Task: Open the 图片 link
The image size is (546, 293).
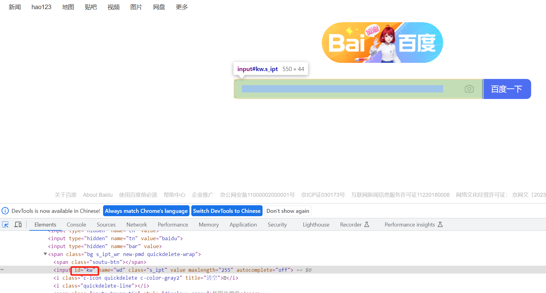Action: [136, 7]
